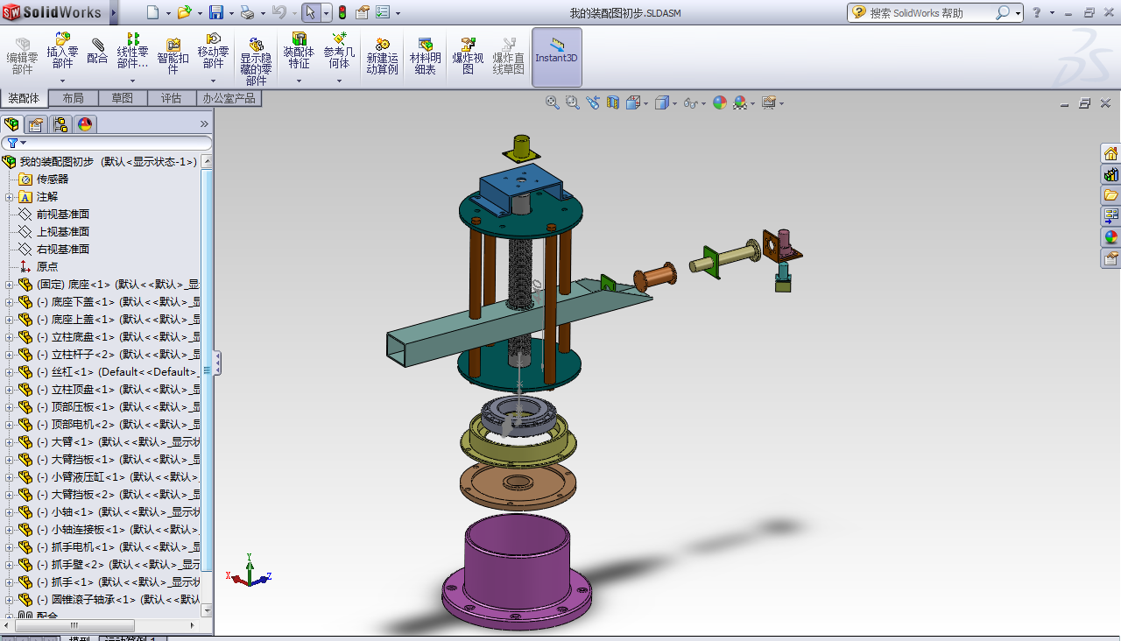Click the Display Style cube icon

[x=662, y=102]
